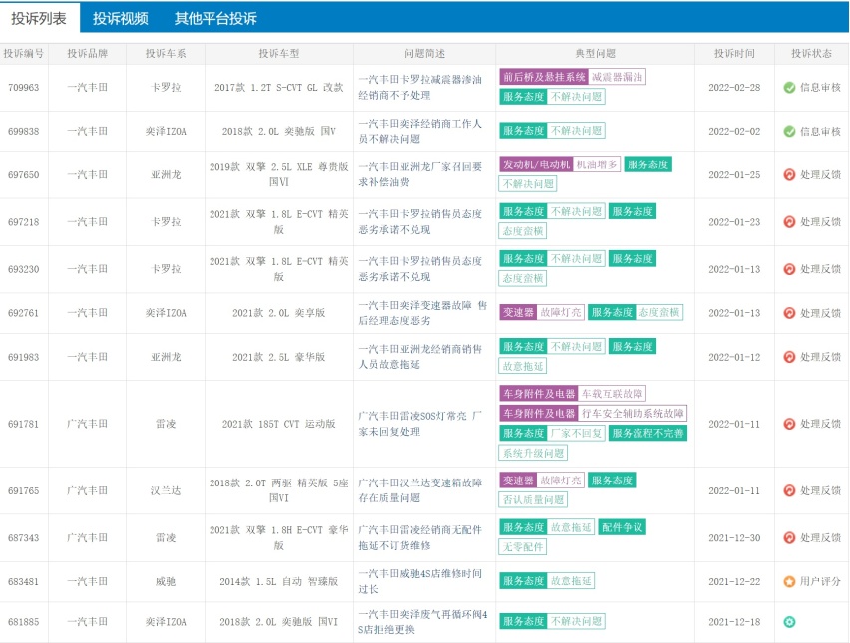The height and width of the screenshot is (643, 850).
Task: Click 态度蛮横 tag in row 692761
Action: pyautogui.click(x=658, y=313)
